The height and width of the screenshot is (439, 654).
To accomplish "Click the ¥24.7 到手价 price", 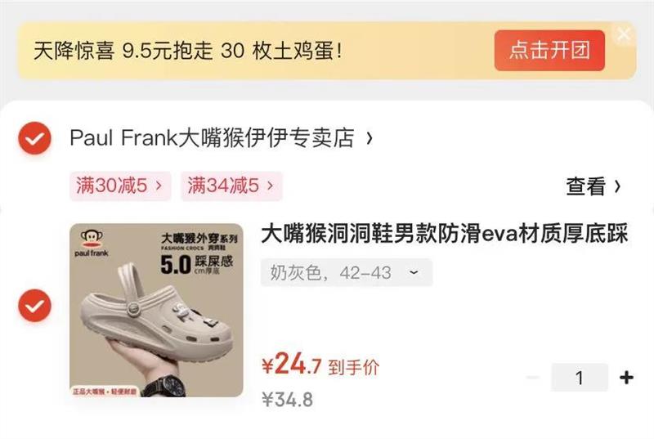I will tap(320, 365).
